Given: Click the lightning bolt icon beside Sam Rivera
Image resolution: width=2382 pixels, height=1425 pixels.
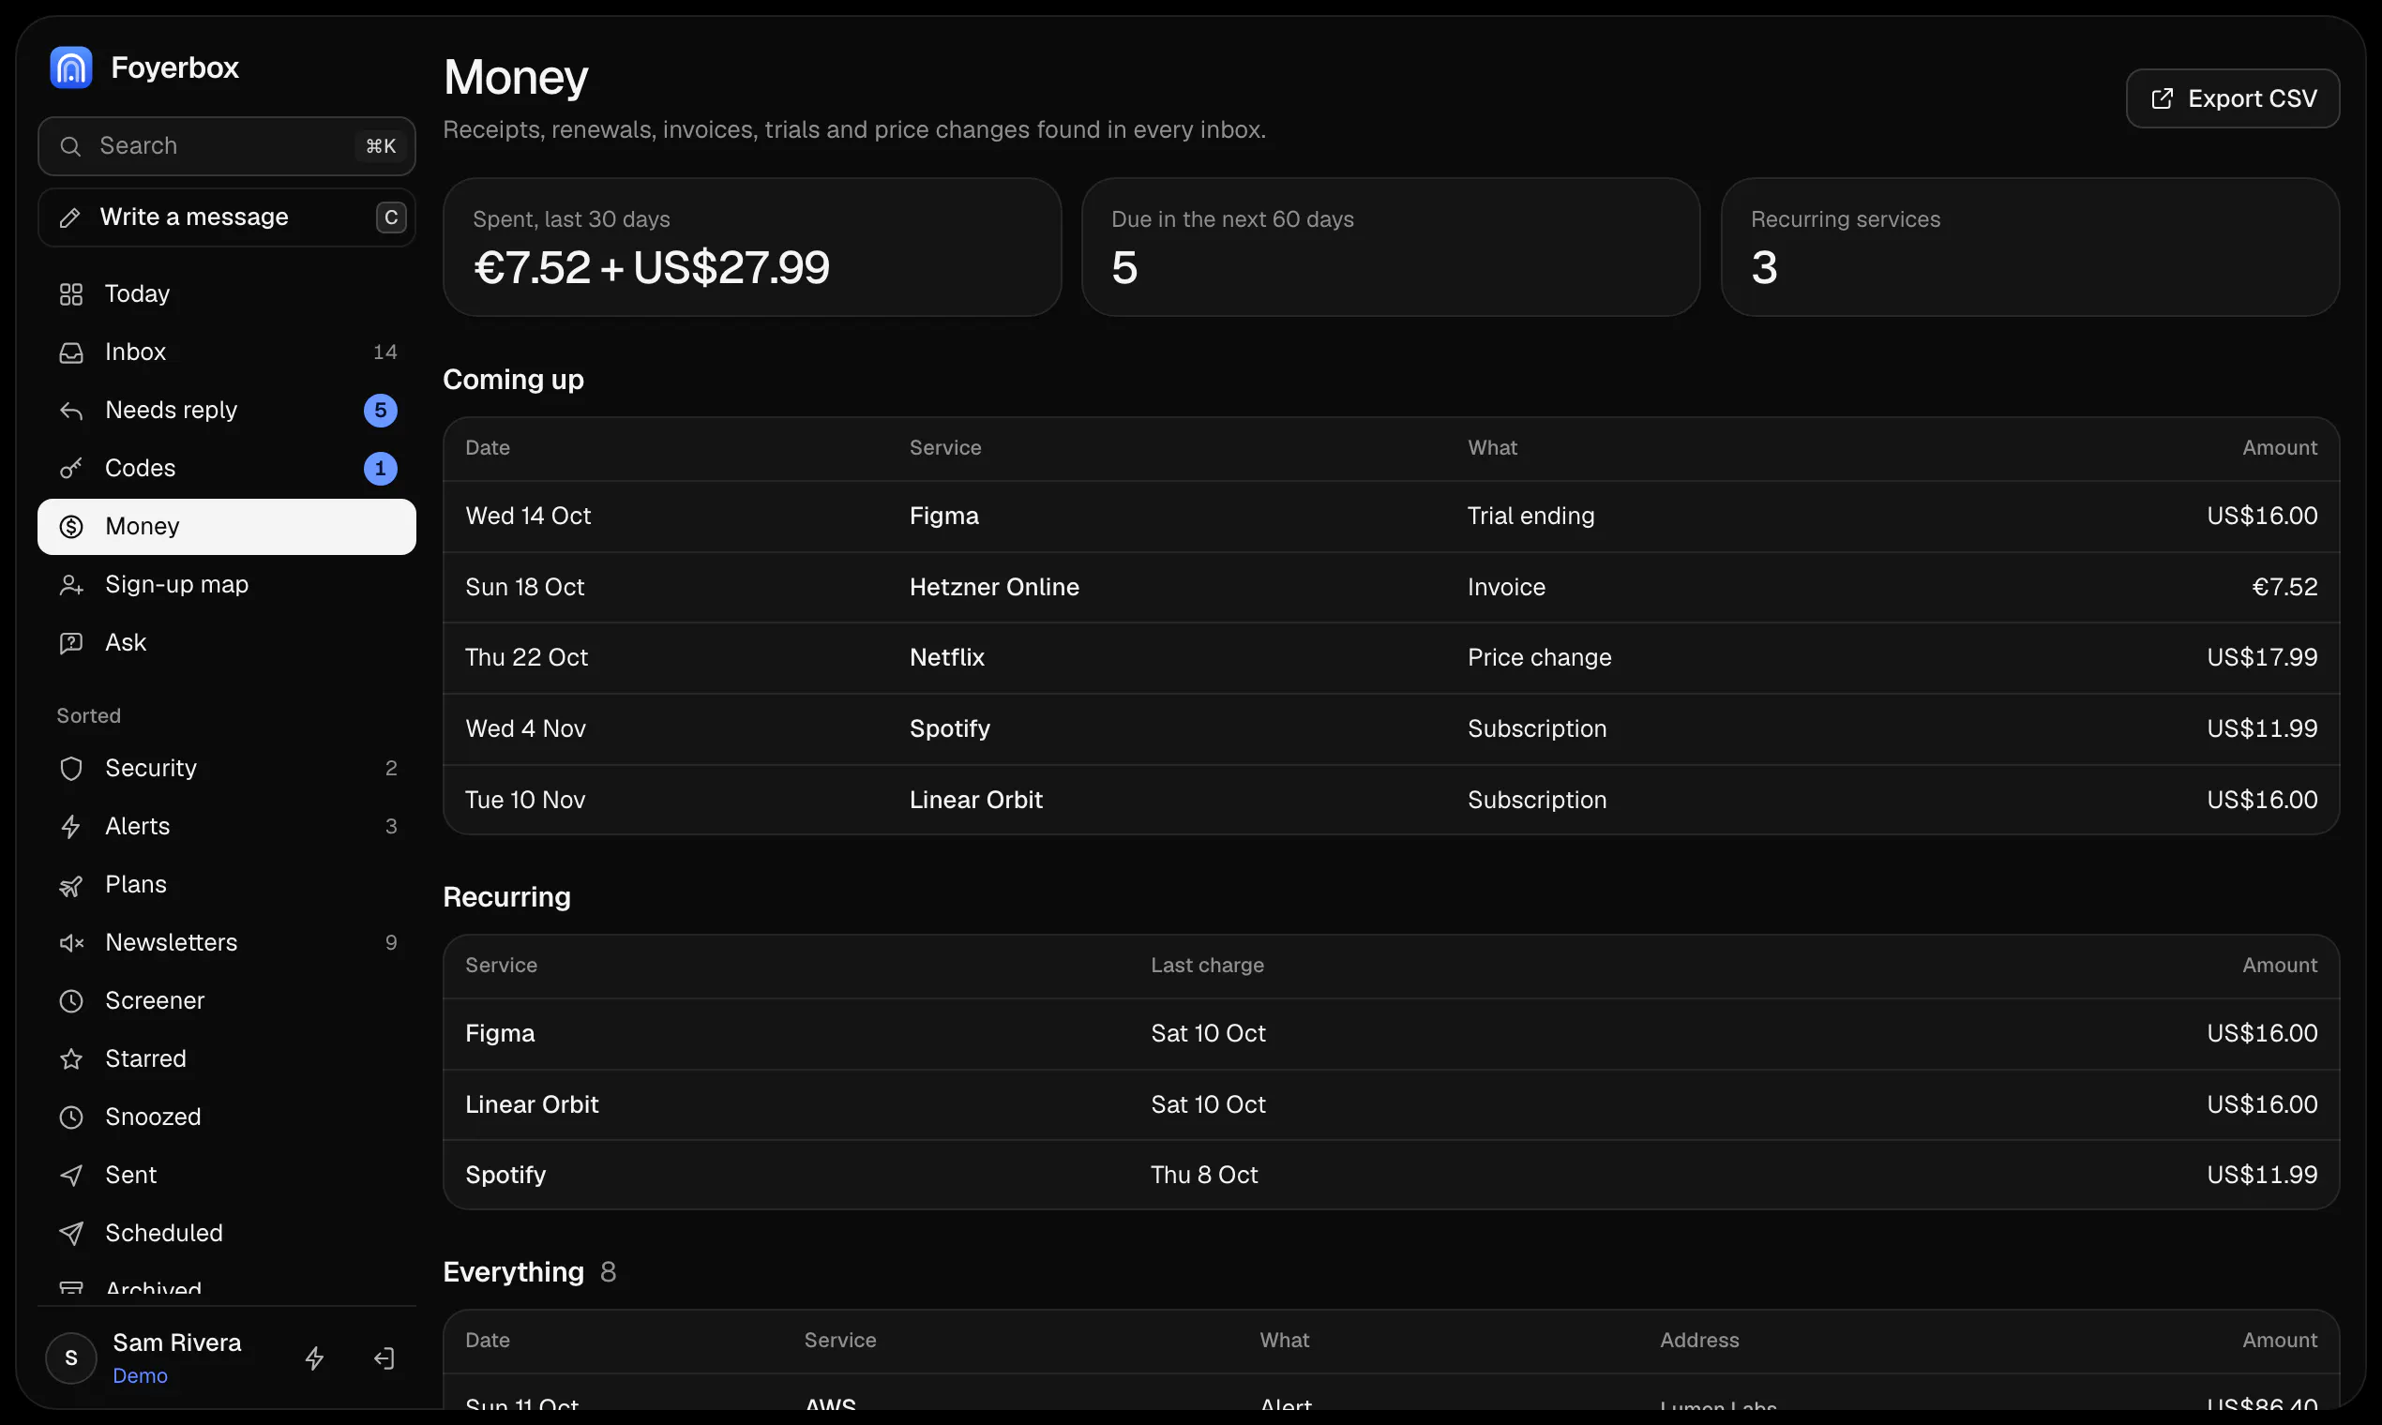Looking at the screenshot, I should point(314,1357).
